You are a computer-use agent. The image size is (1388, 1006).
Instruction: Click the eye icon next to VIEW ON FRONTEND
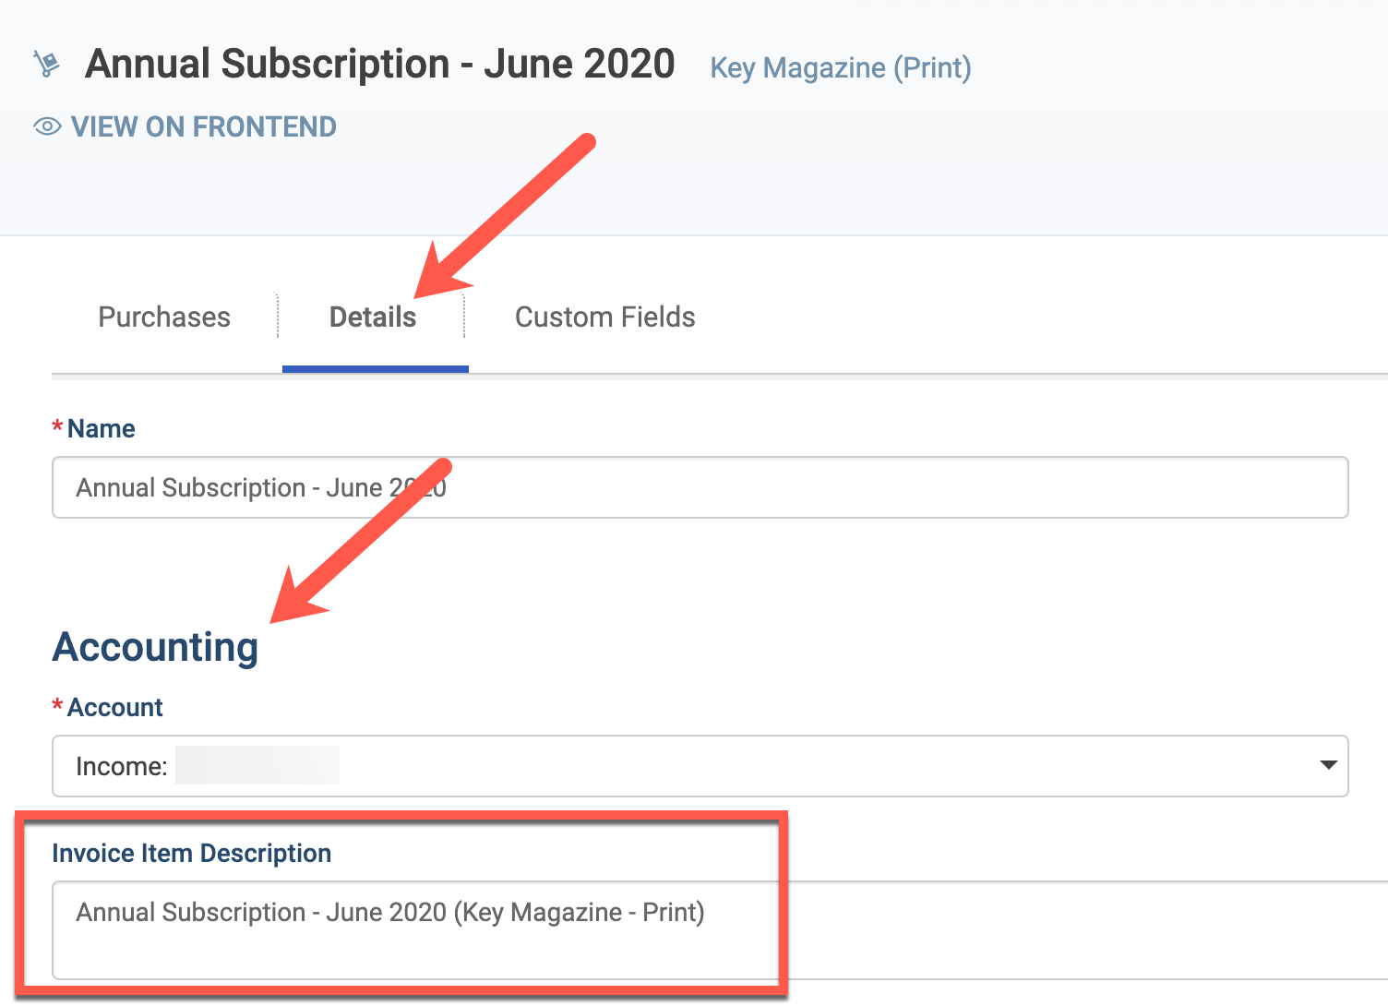coord(47,126)
